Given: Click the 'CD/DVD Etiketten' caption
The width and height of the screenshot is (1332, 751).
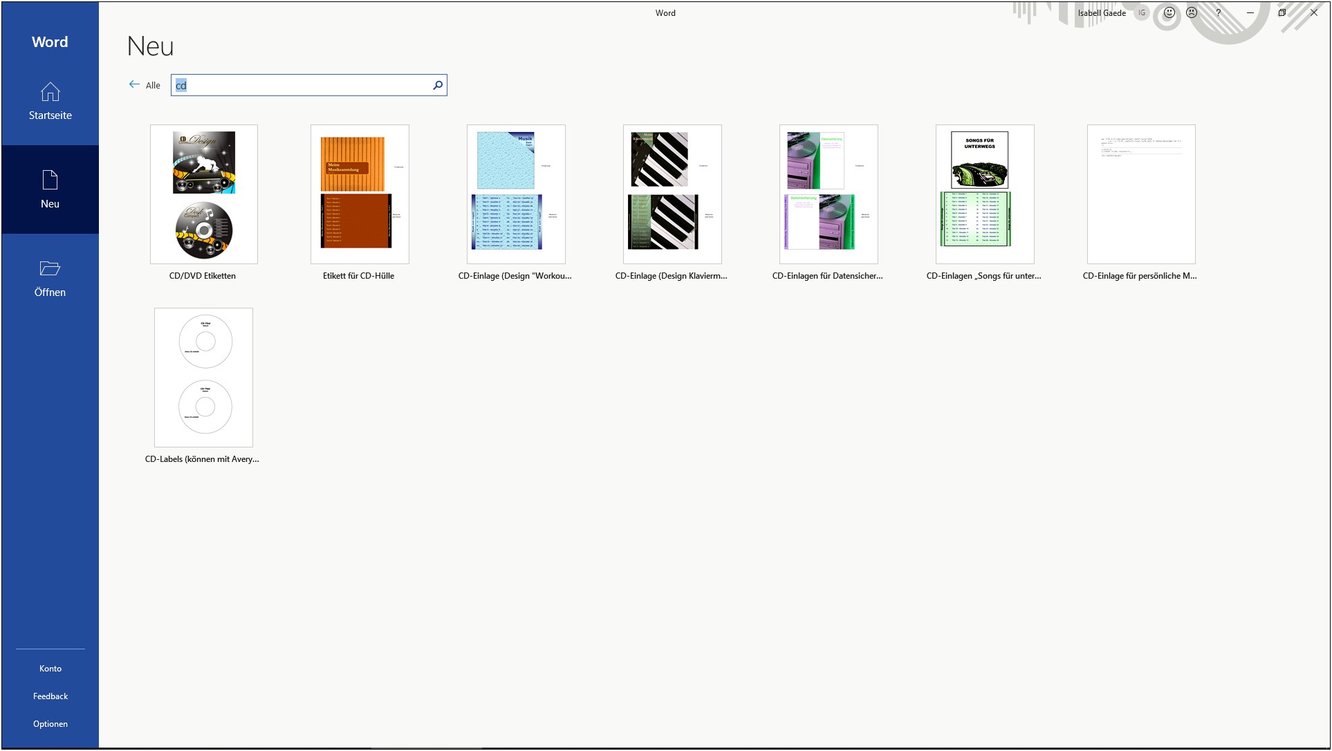Looking at the screenshot, I should [x=203, y=276].
